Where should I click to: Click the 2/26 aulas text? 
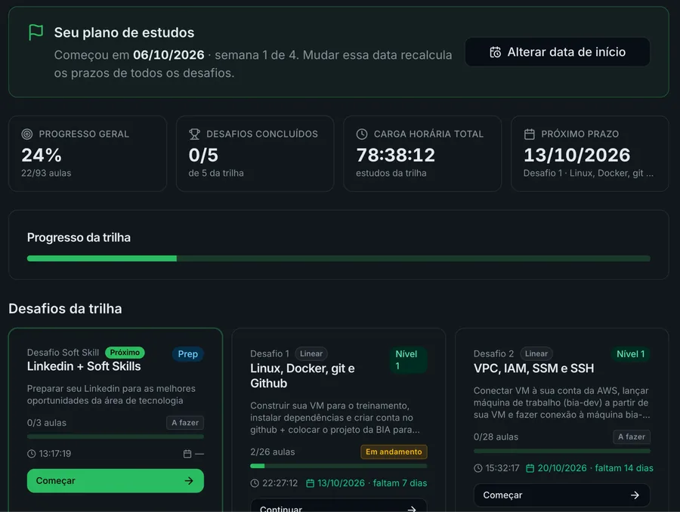(272, 452)
